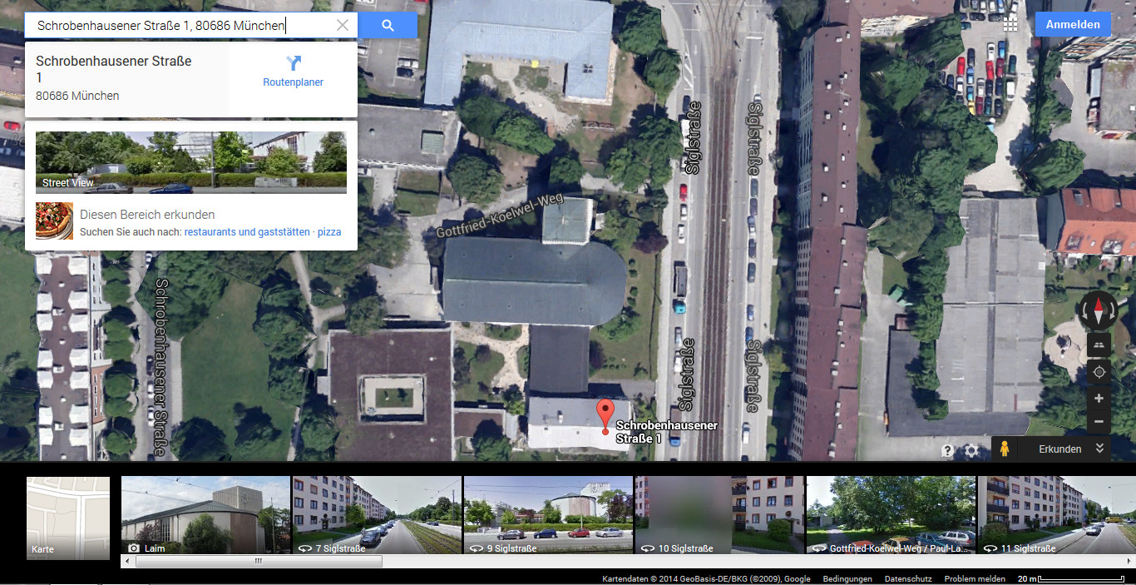Open the Routenplaner directions

point(293,72)
